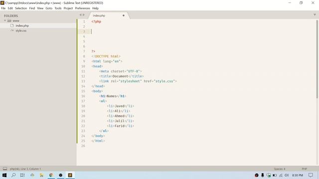The width and height of the screenshot is (319, 179).
Task: Click the style.css file icon in sidebar
Action: pyautogui.click(x=12, y=30)
